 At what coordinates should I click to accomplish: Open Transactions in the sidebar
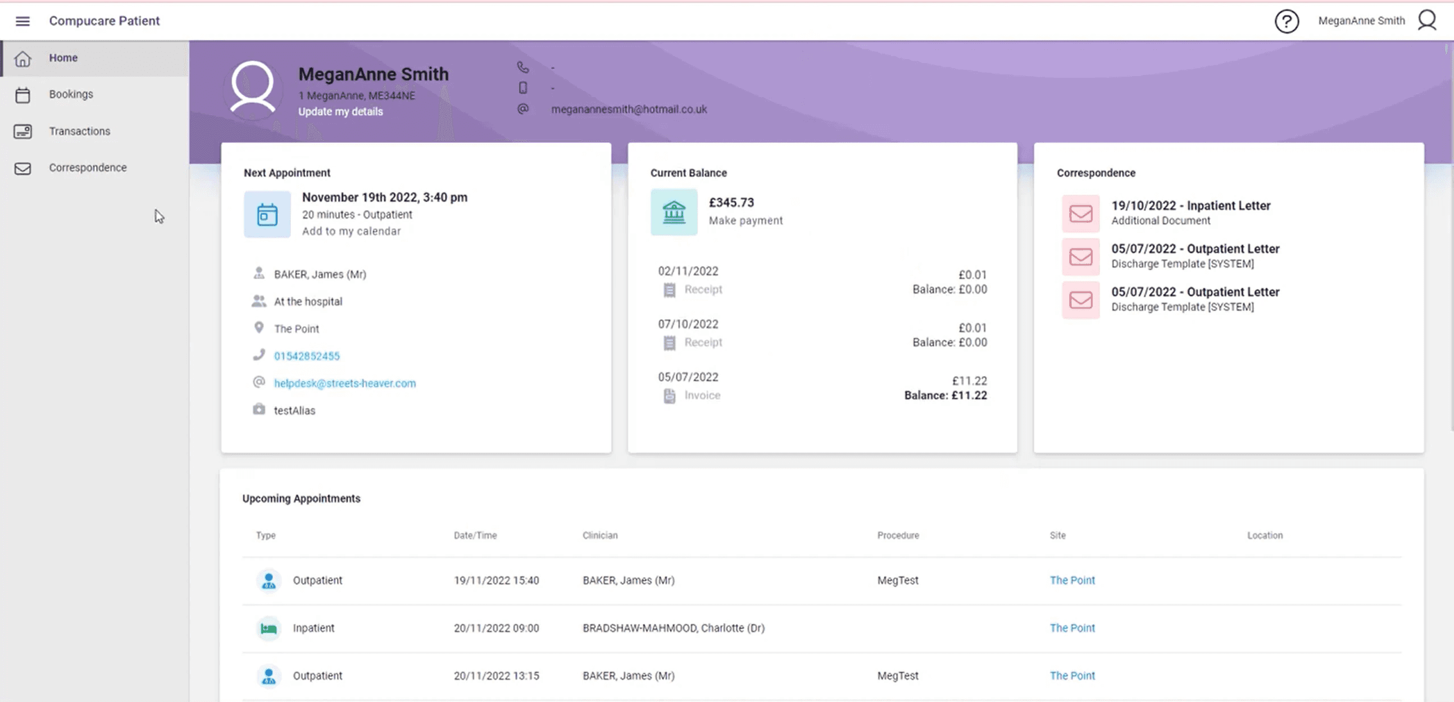[x=79, y=131]
